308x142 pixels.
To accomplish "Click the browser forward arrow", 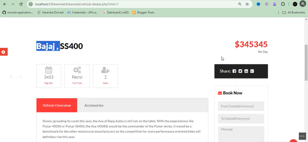I will 13,4.
